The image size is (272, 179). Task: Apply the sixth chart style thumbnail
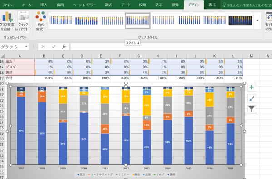(189, 20)
